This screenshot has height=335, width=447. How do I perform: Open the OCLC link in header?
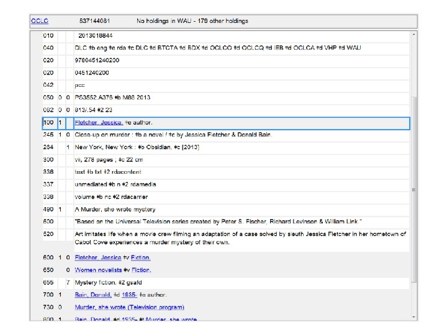pyautogui.click(x=40, y=21)
